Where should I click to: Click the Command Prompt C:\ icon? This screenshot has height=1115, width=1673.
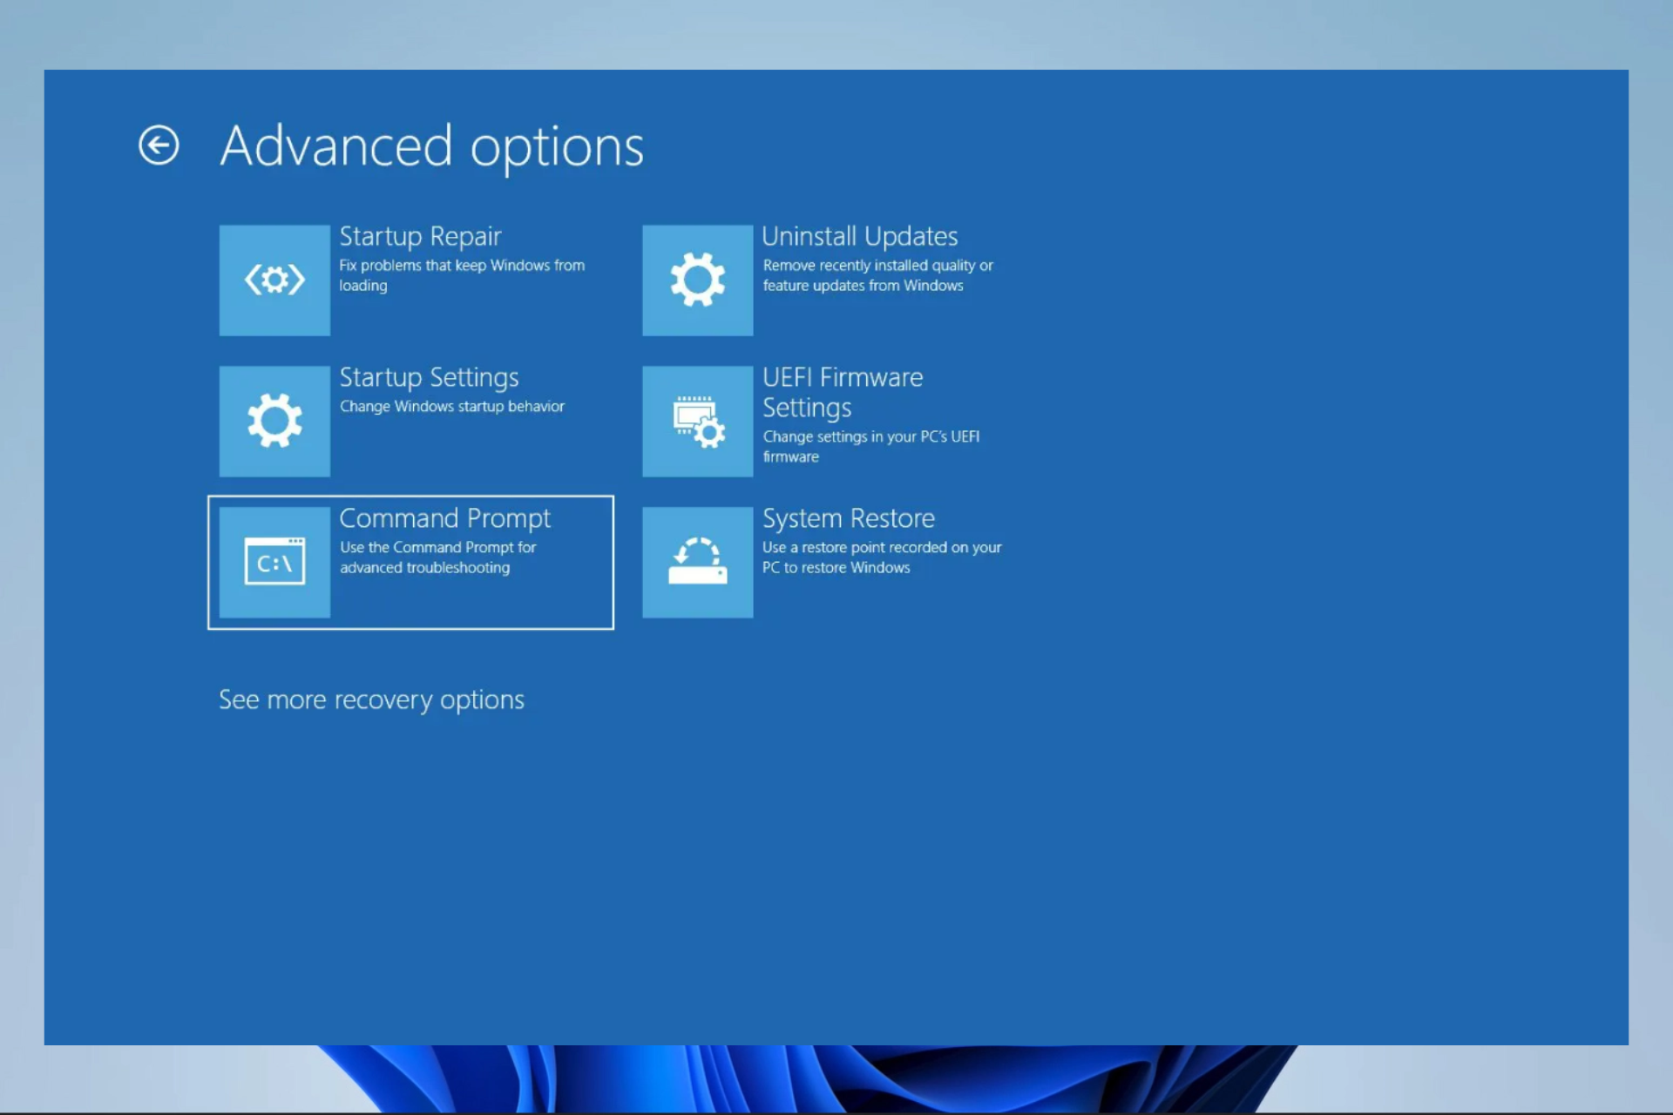pos(274,563)
